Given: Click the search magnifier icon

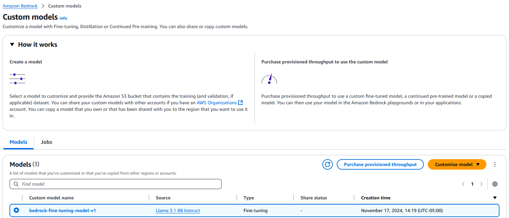Looking at the screenshot, I should tap(16, 184).
